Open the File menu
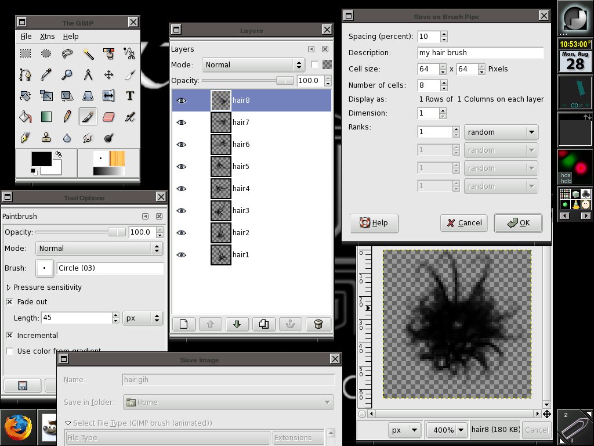 [26, 37]
